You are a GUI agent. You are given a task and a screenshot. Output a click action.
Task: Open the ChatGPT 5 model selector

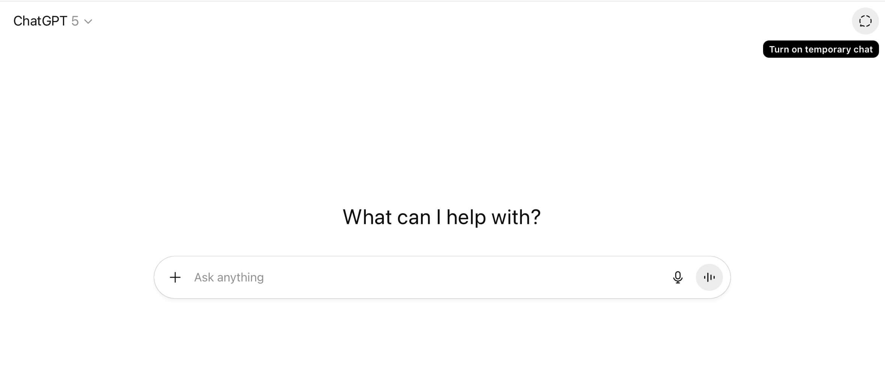tap(53, 21)
